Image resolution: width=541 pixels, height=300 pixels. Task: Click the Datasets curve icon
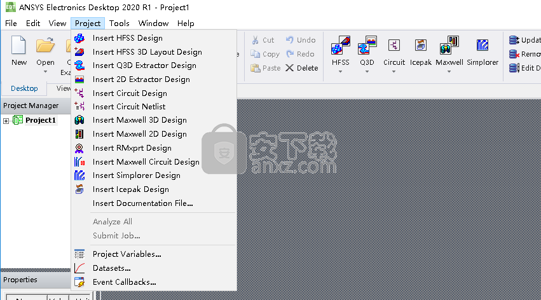point(79,268)
